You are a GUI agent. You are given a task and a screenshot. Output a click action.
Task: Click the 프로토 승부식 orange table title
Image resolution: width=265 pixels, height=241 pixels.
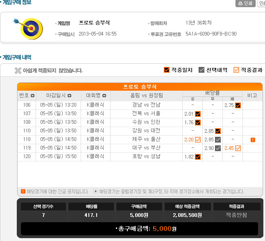140,87
